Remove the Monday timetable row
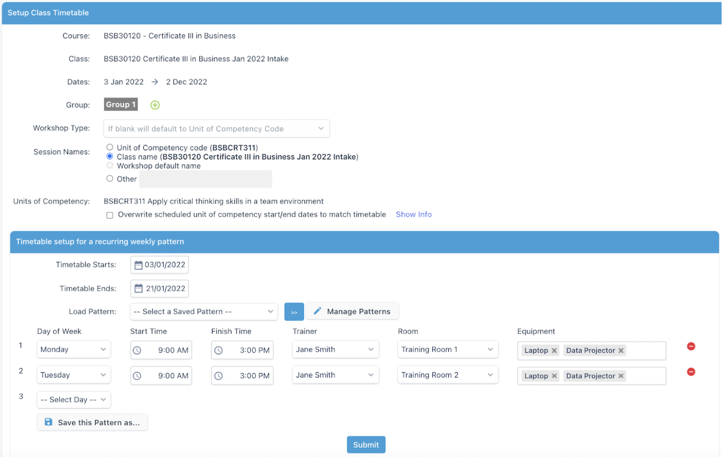Screen dimensions: 723x457 (x=691, y=346)
